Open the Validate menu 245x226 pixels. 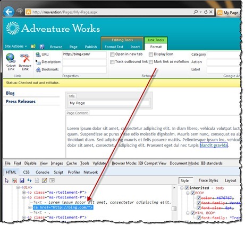[99, 163]
